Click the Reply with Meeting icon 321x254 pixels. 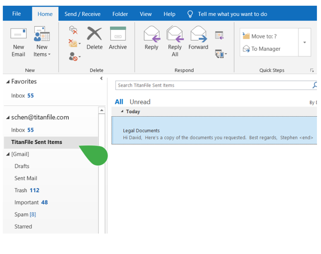[x=219, y=35]
